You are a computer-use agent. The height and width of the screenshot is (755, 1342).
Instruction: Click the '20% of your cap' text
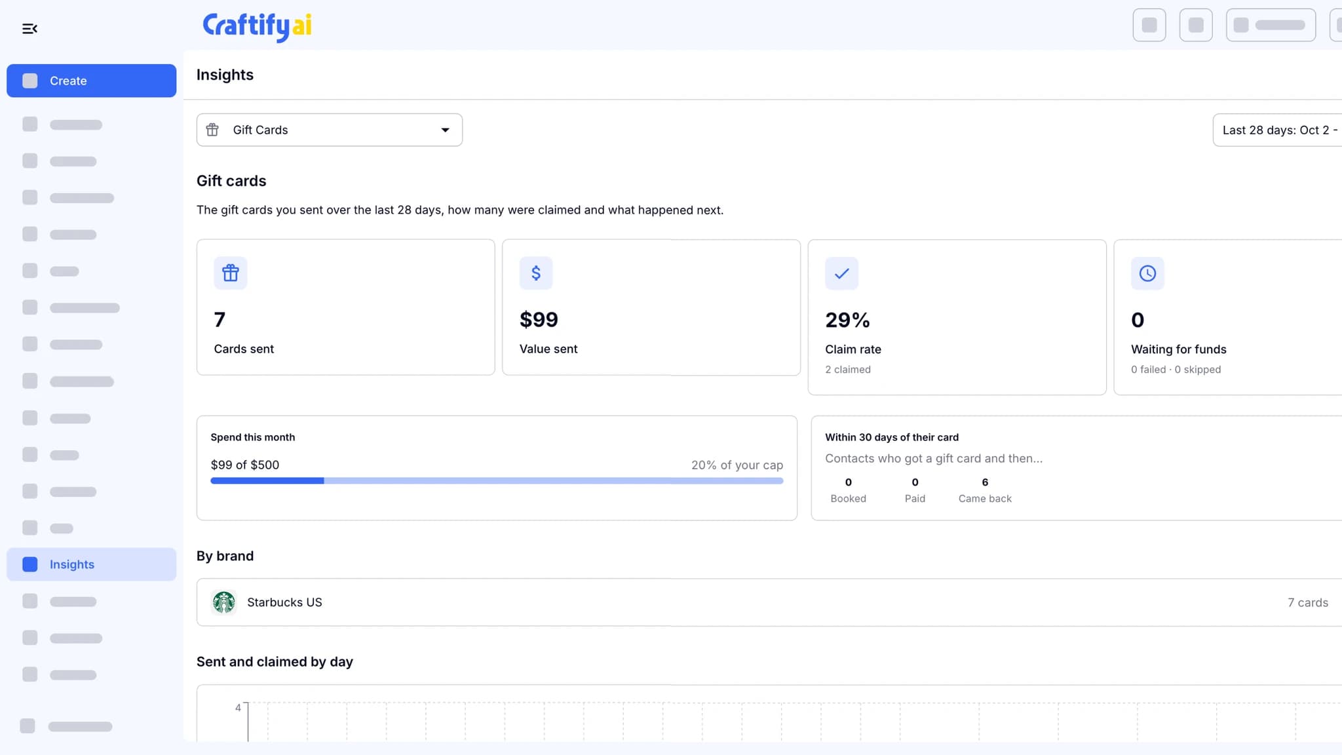737,465
